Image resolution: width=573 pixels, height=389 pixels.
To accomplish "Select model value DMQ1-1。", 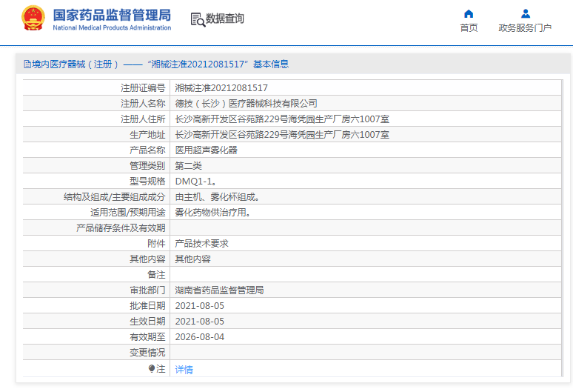I will coord(196,182).
